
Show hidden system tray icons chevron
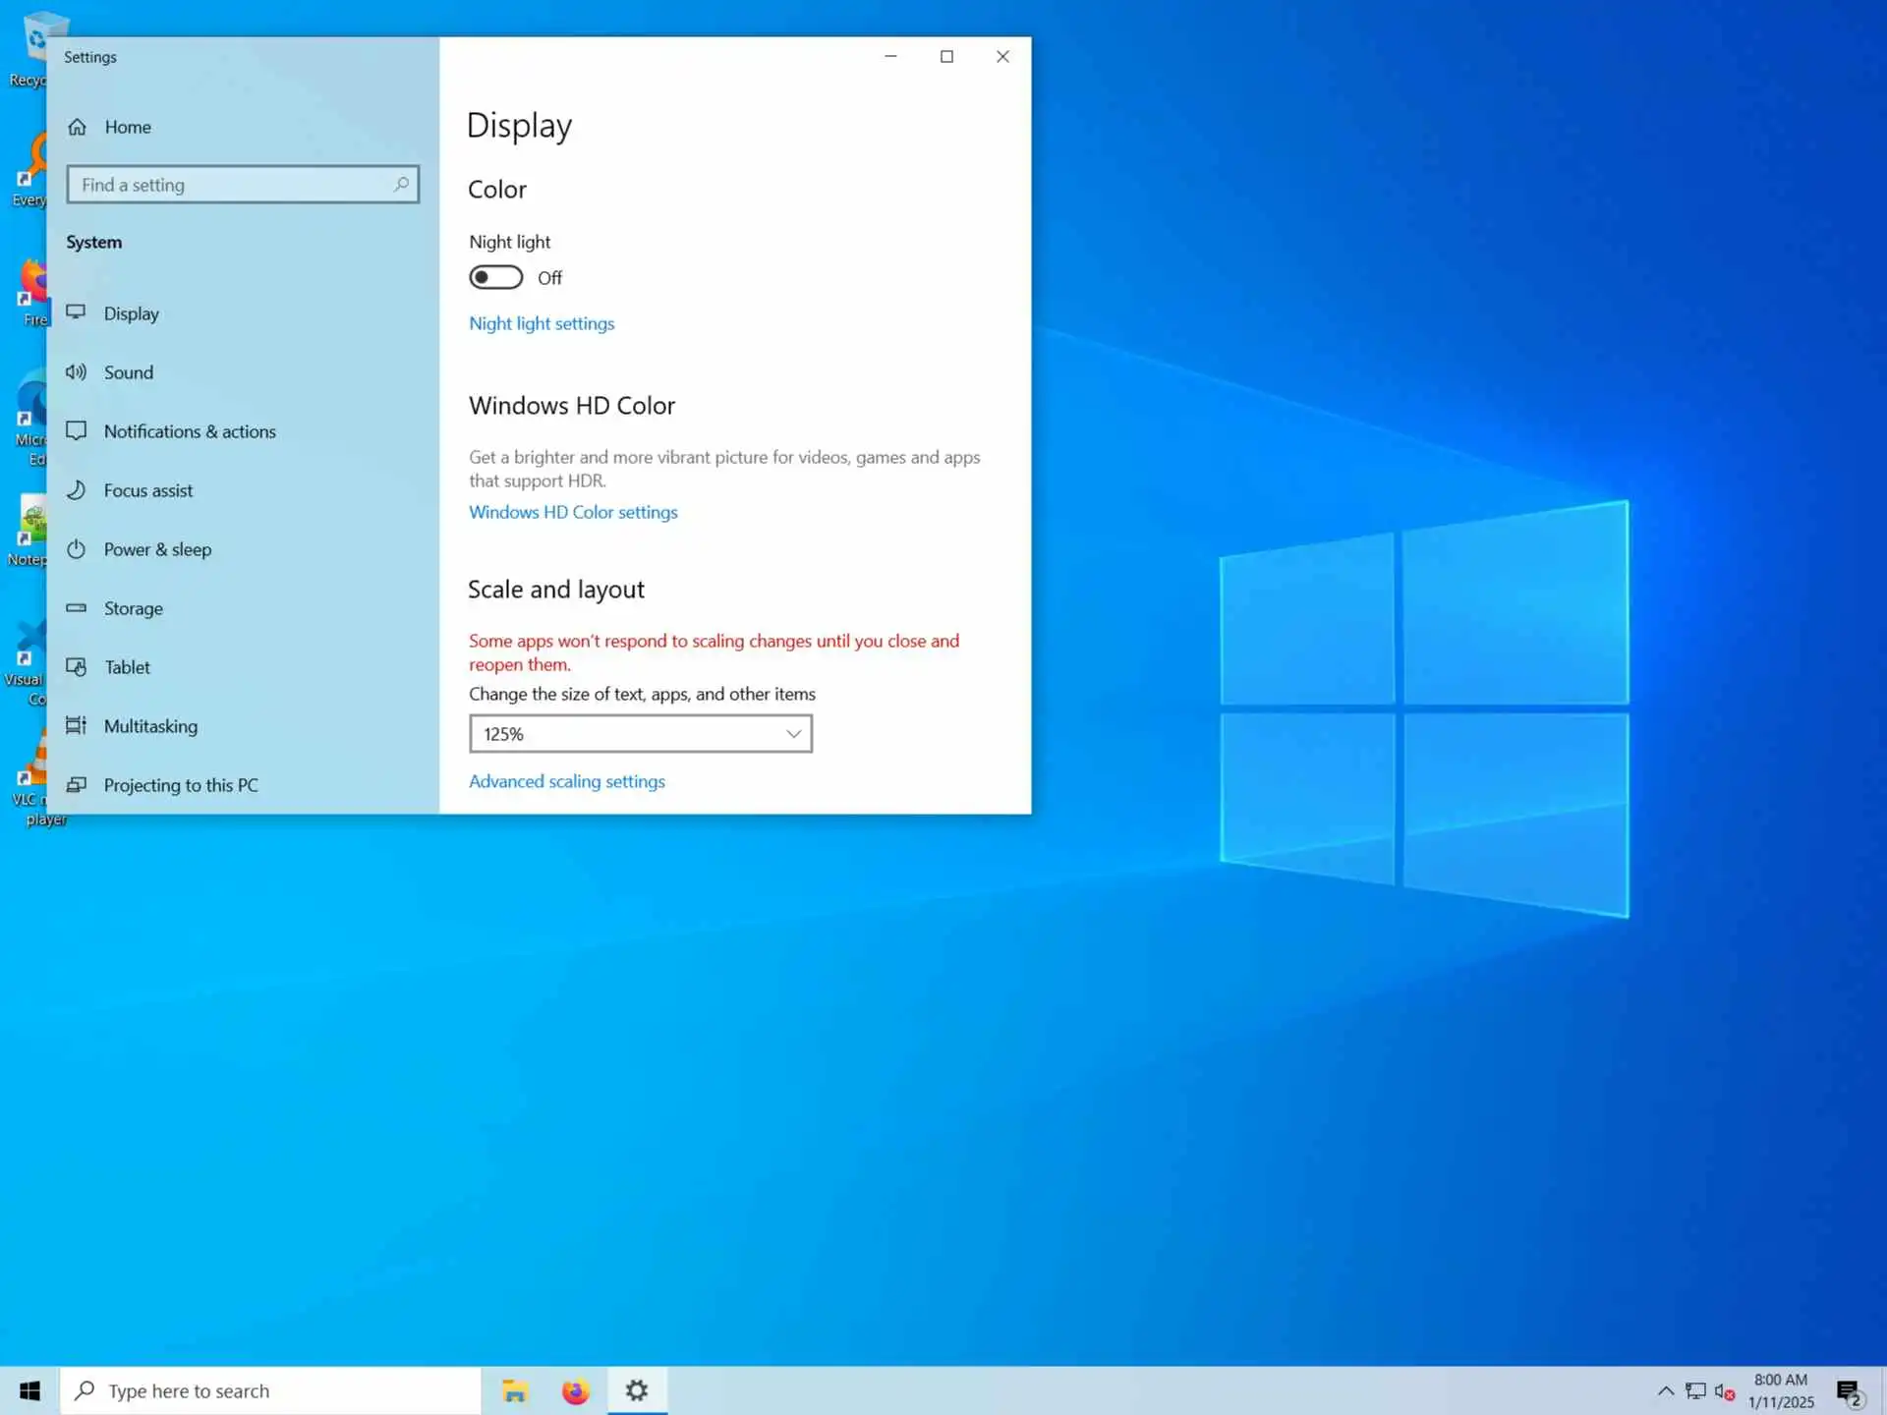tap(1665, 1391)
